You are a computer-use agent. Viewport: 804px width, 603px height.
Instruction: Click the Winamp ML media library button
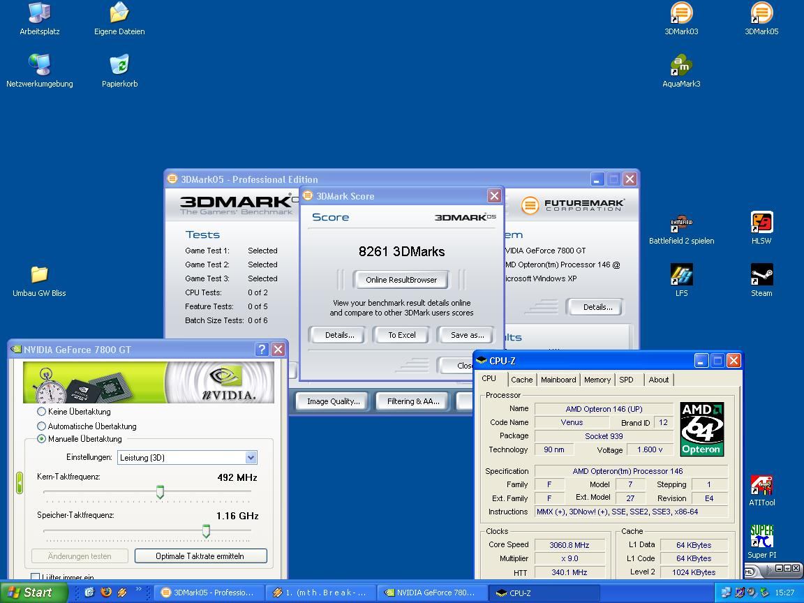[749, 571]
